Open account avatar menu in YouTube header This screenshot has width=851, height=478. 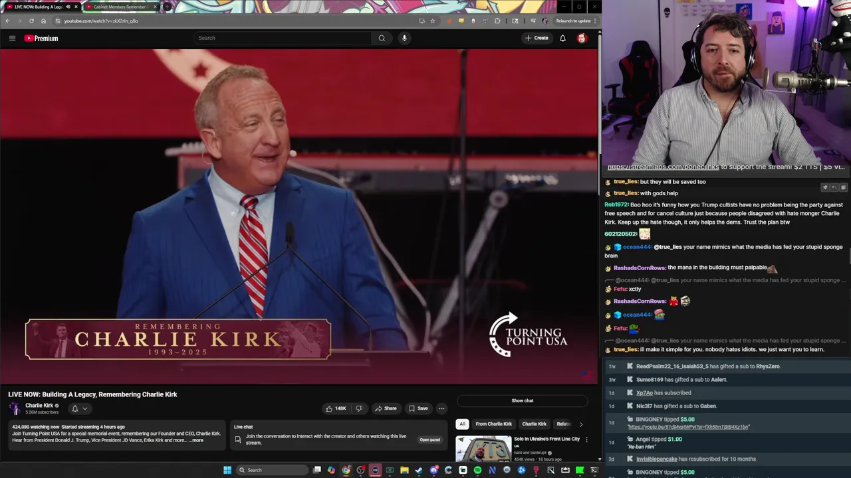(x=582, y=38)
